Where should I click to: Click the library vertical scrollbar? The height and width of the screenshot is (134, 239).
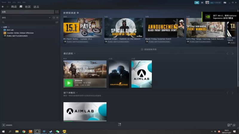point(238,49)
